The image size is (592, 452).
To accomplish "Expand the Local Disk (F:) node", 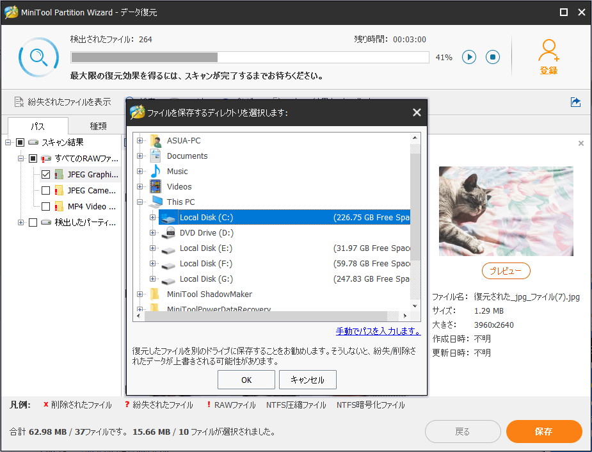I will [152, 263].
